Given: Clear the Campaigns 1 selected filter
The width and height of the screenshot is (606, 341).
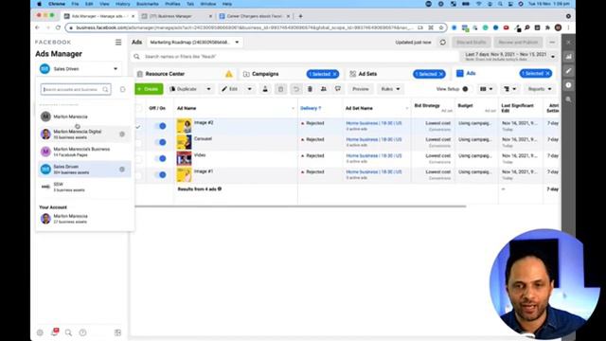Looking at the screenshot, I should pos(334,74).
